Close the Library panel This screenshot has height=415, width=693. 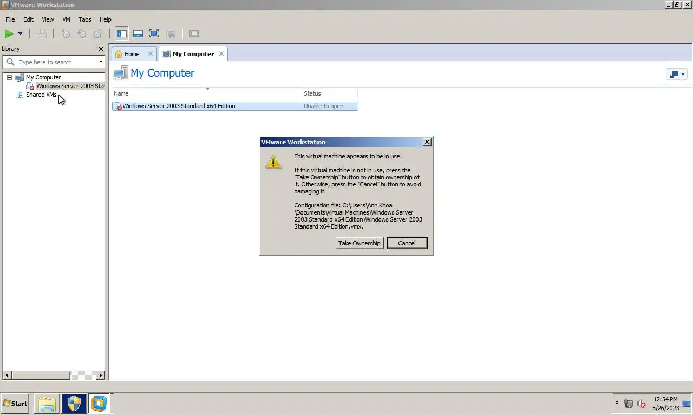pyautogui.click(x=101, y=49)
